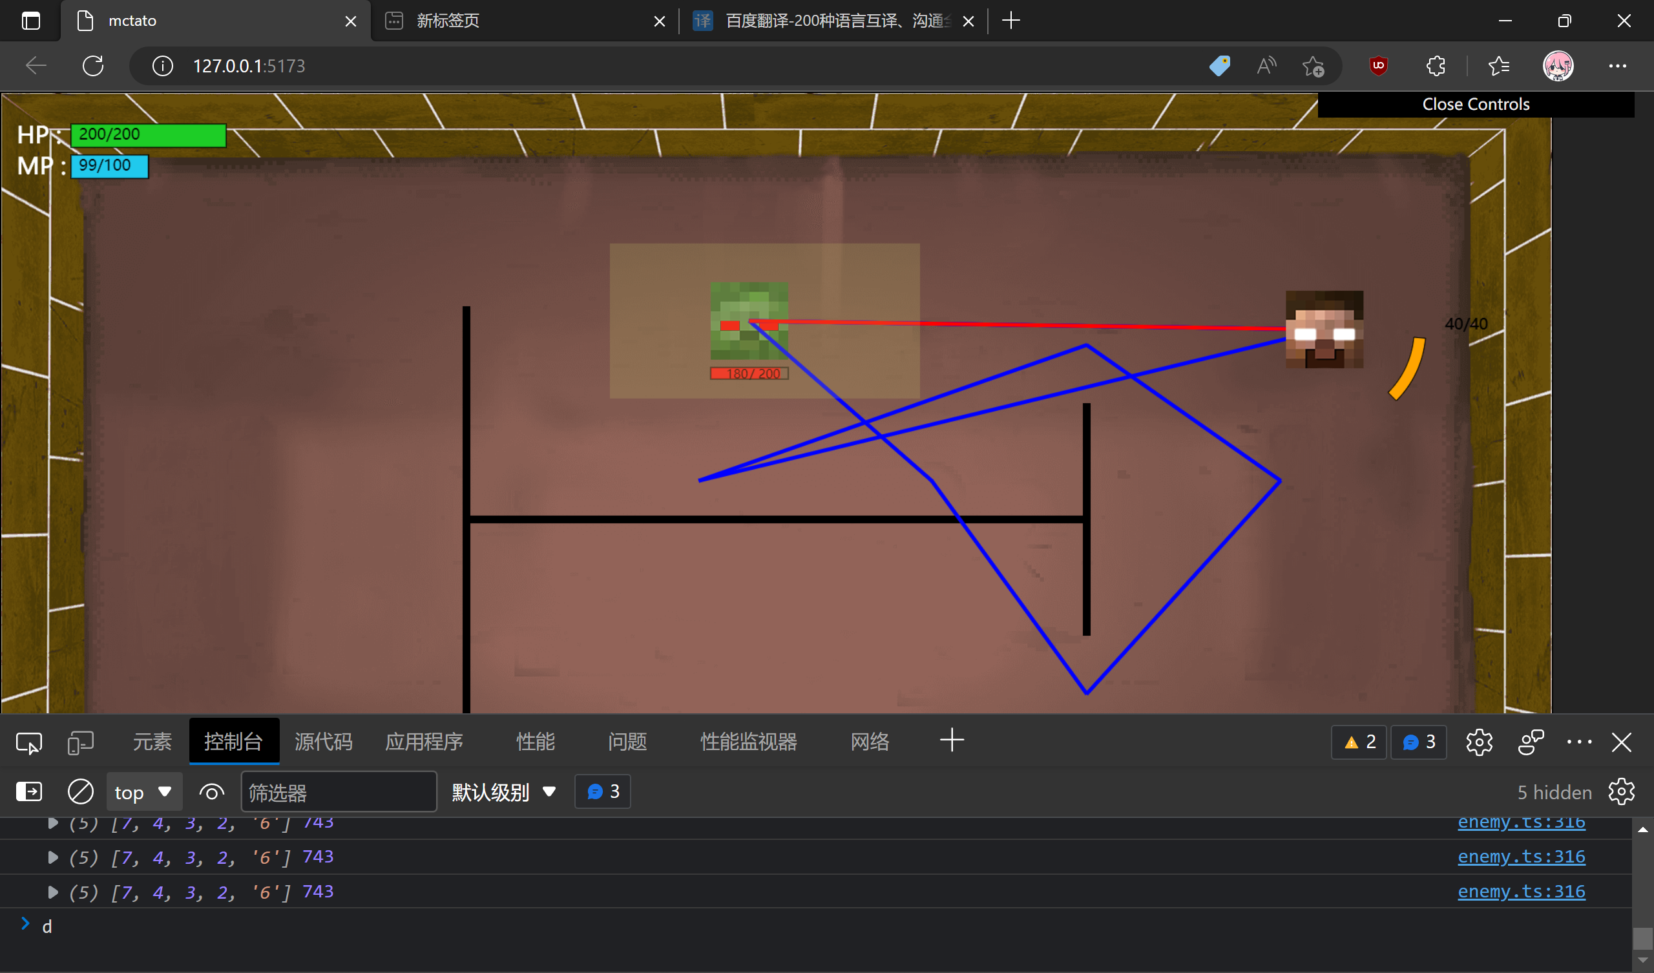Viewport: 1654px width, 973px height.
Task: Open live expression eye icon
Action: click(x=211, y=793)
